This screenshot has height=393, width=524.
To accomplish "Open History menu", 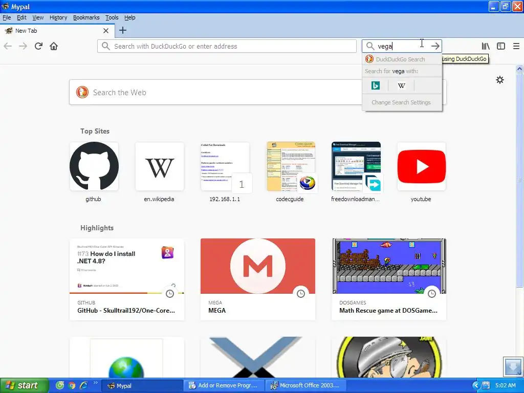I will [58, 17].
